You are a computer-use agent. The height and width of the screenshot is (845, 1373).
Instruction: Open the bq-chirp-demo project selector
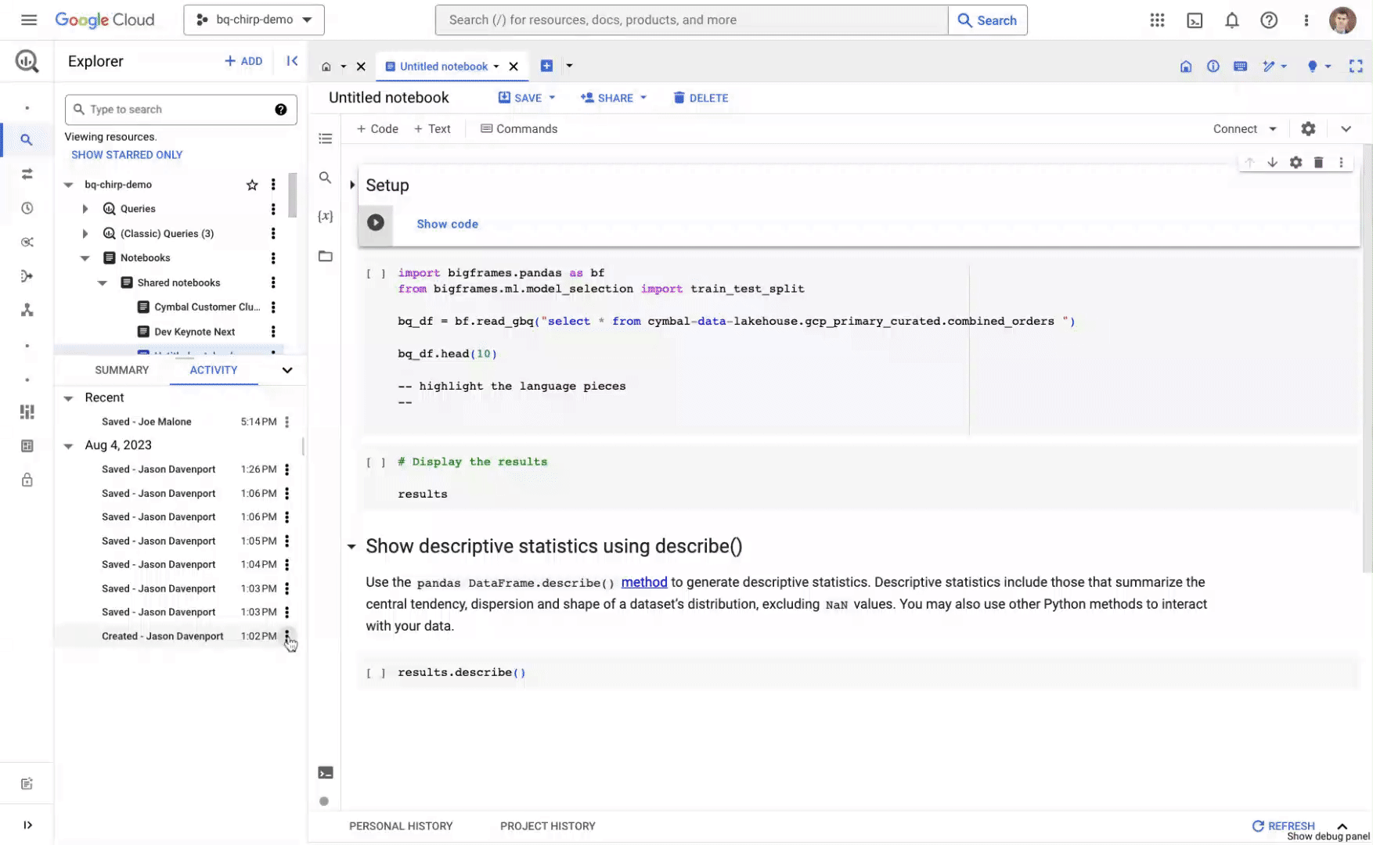click(x=254, y=20)
